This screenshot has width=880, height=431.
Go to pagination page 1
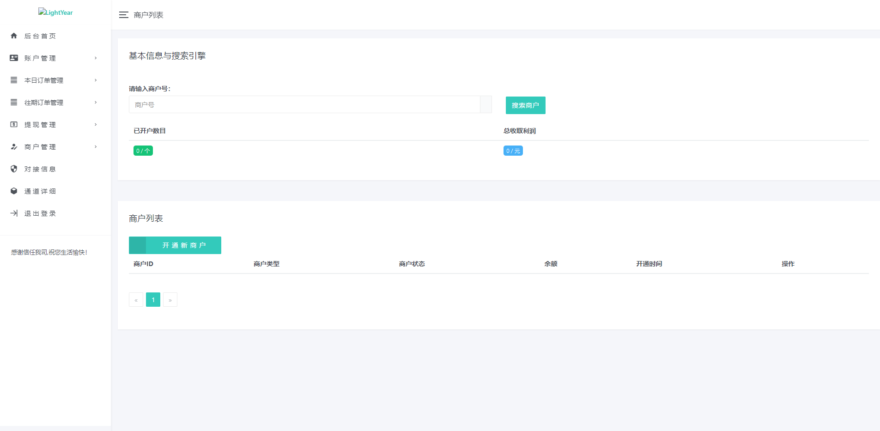pos(153,300)
